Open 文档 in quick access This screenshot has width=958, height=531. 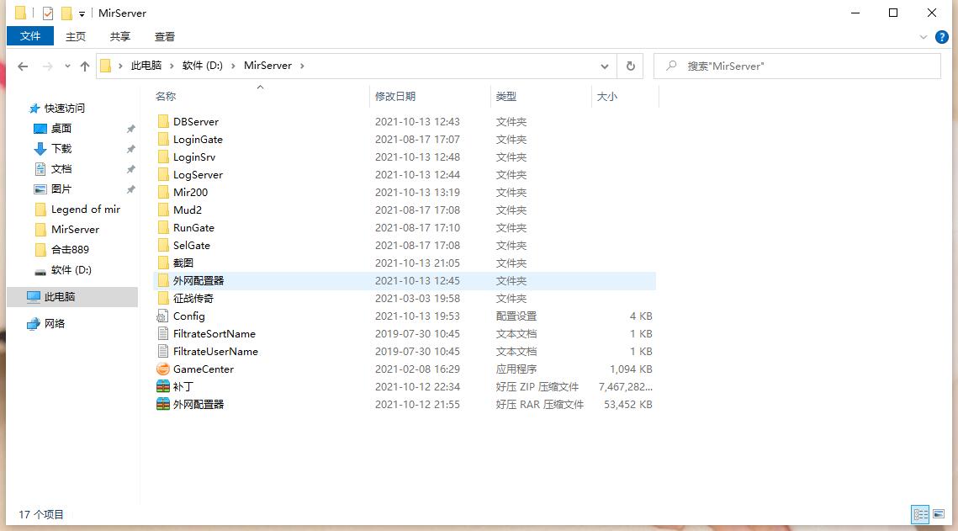coord(61,168)
